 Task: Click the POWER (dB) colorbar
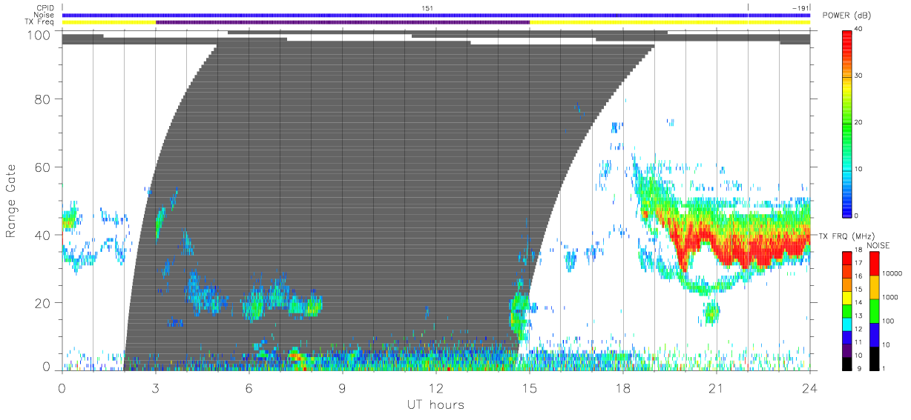(847, 123)
